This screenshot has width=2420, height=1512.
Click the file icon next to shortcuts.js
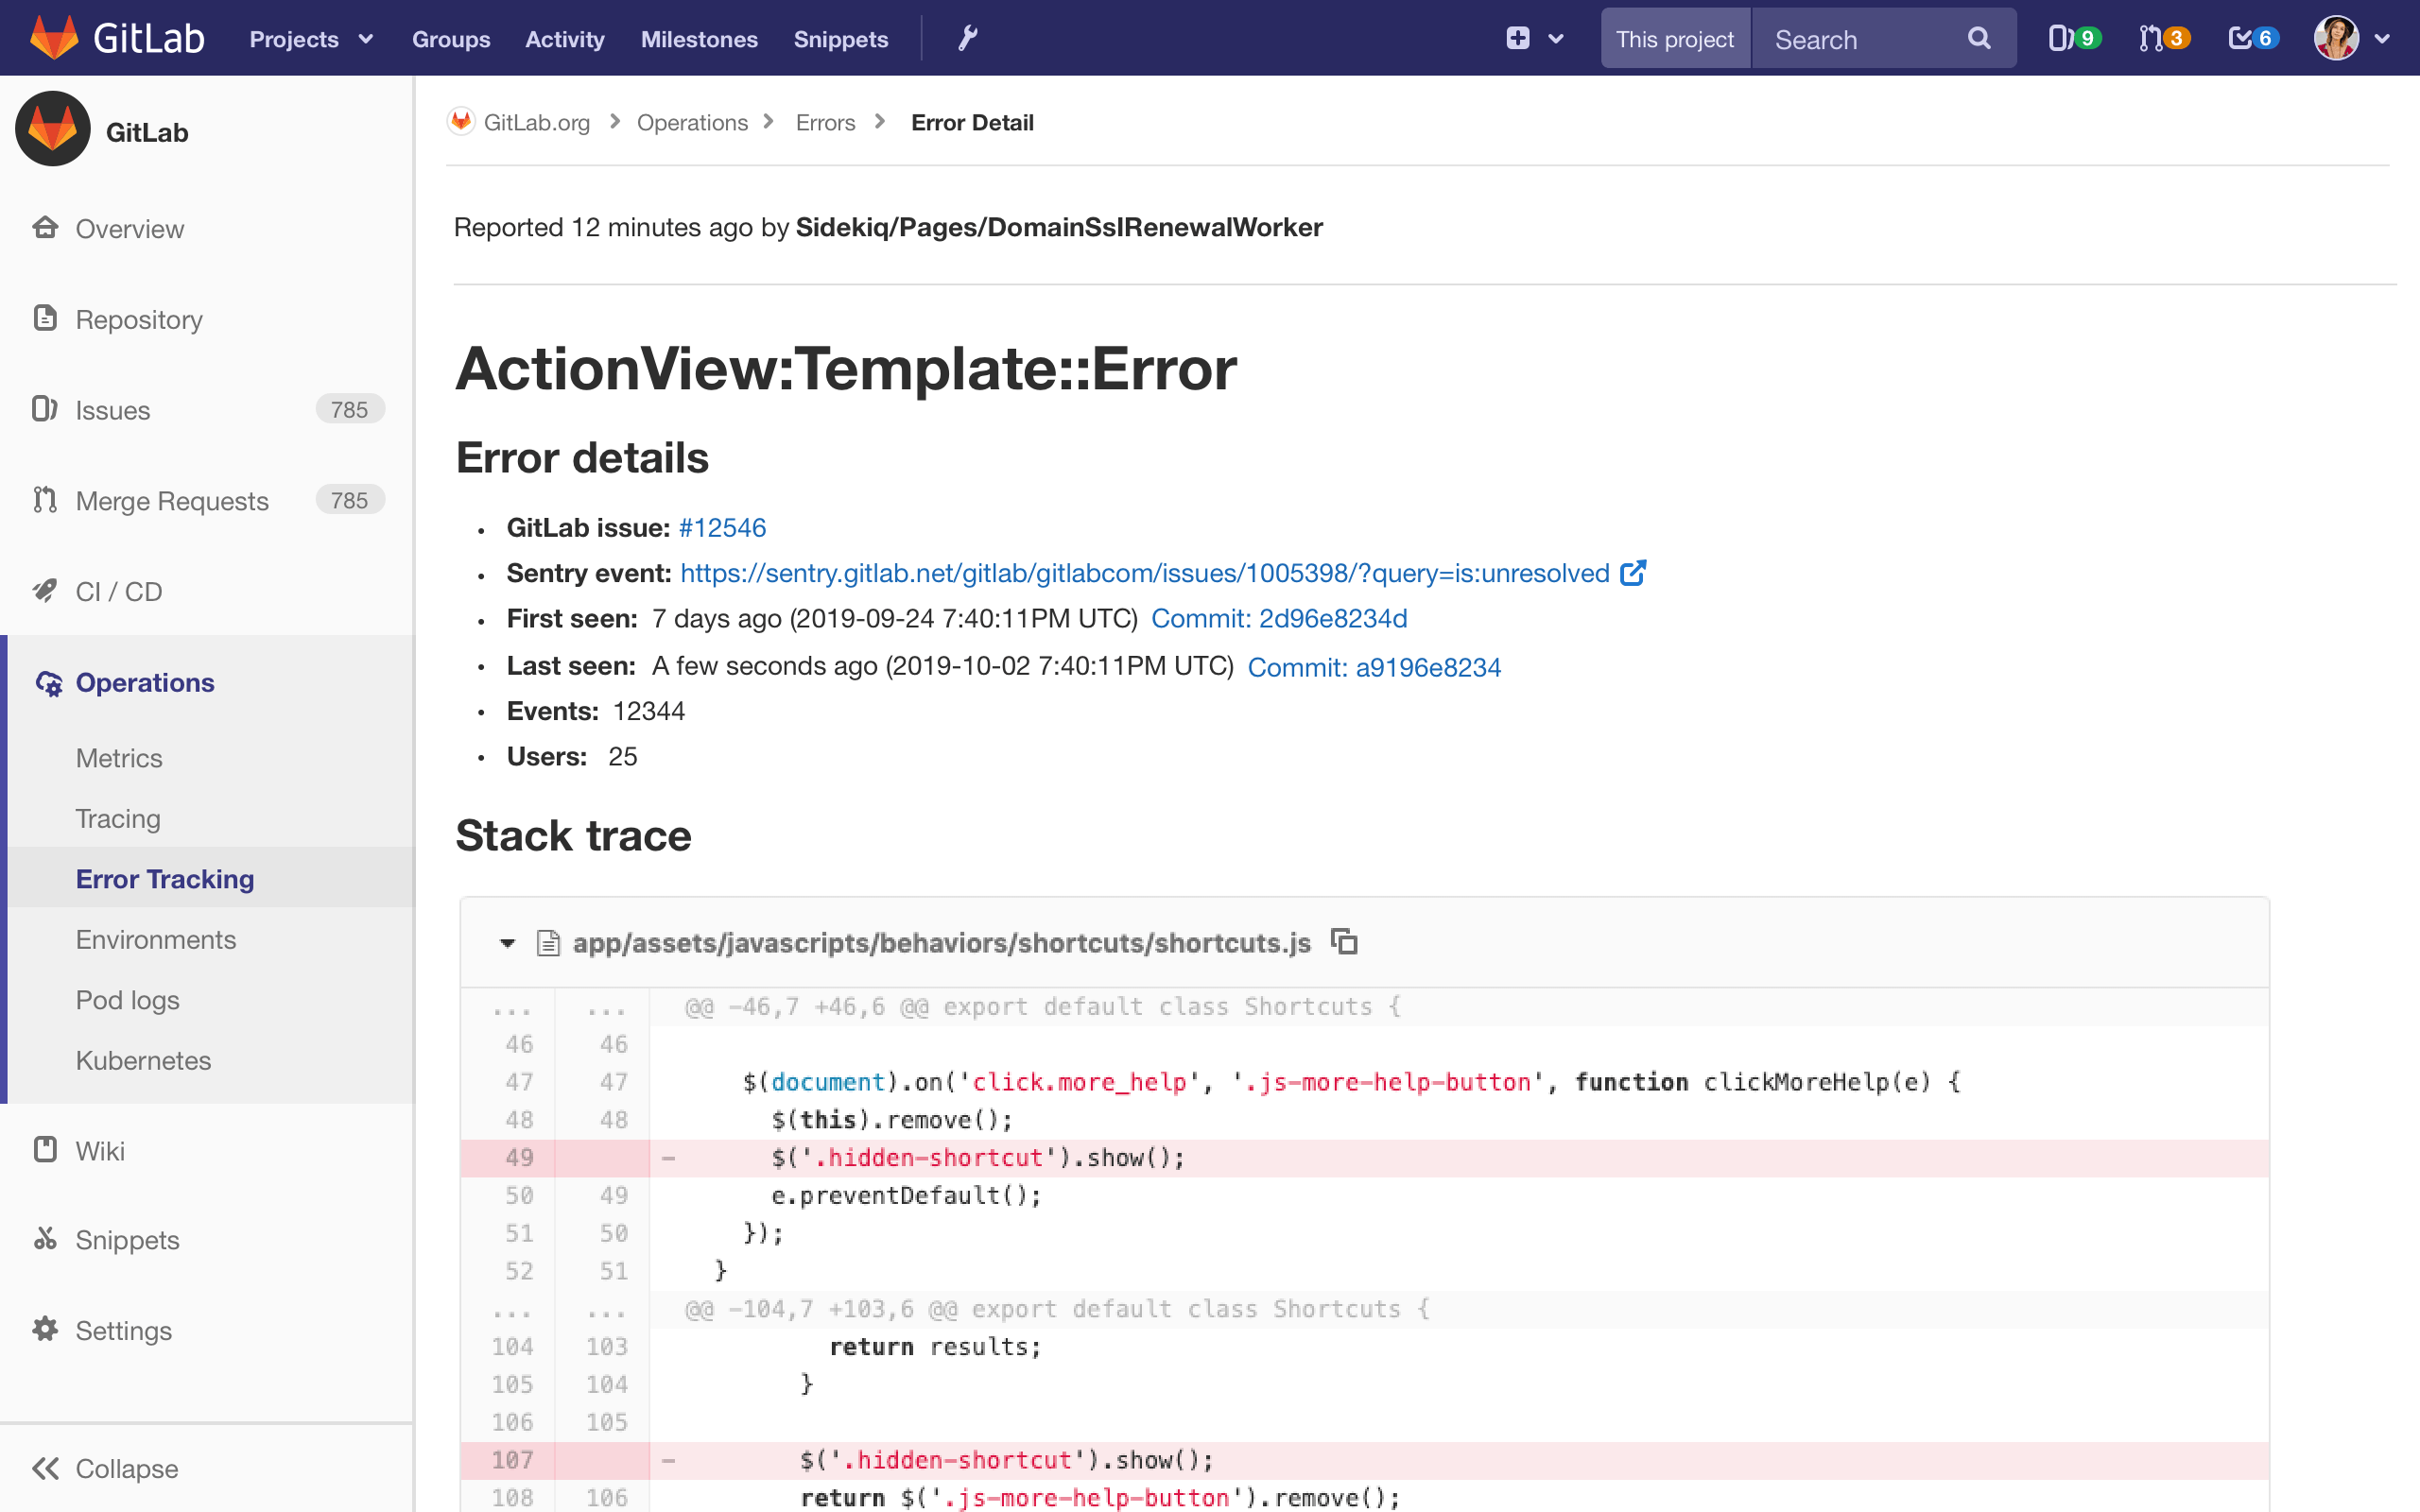(x=548, y=943)
